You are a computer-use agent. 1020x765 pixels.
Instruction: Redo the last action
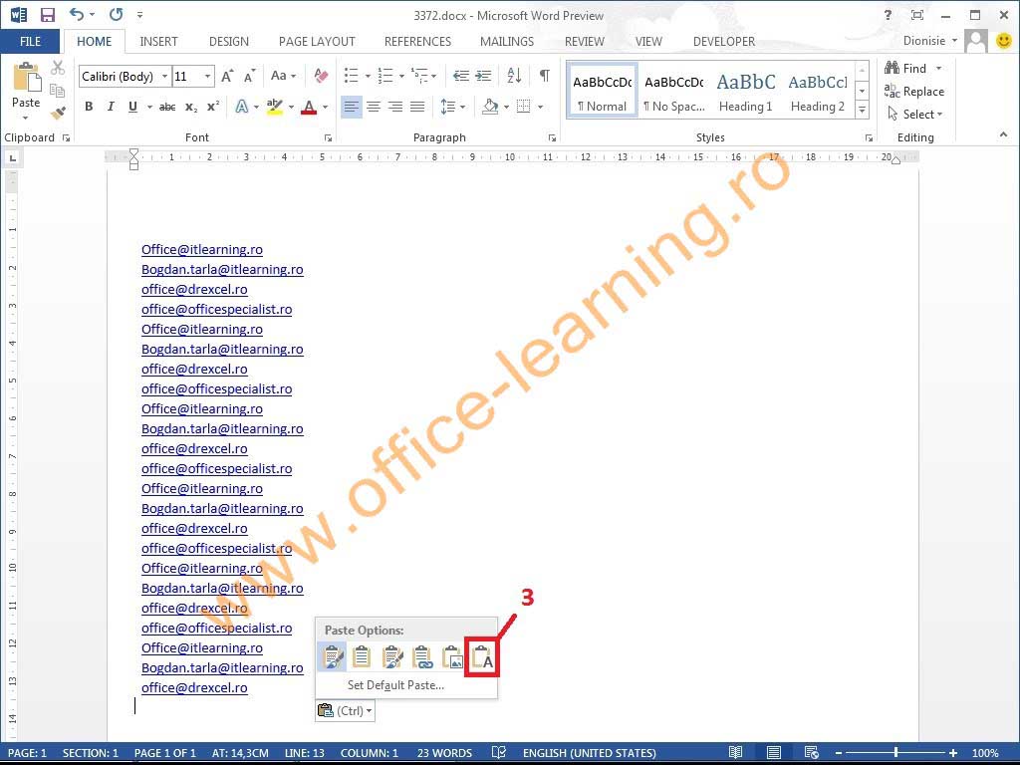pos(116,14)
